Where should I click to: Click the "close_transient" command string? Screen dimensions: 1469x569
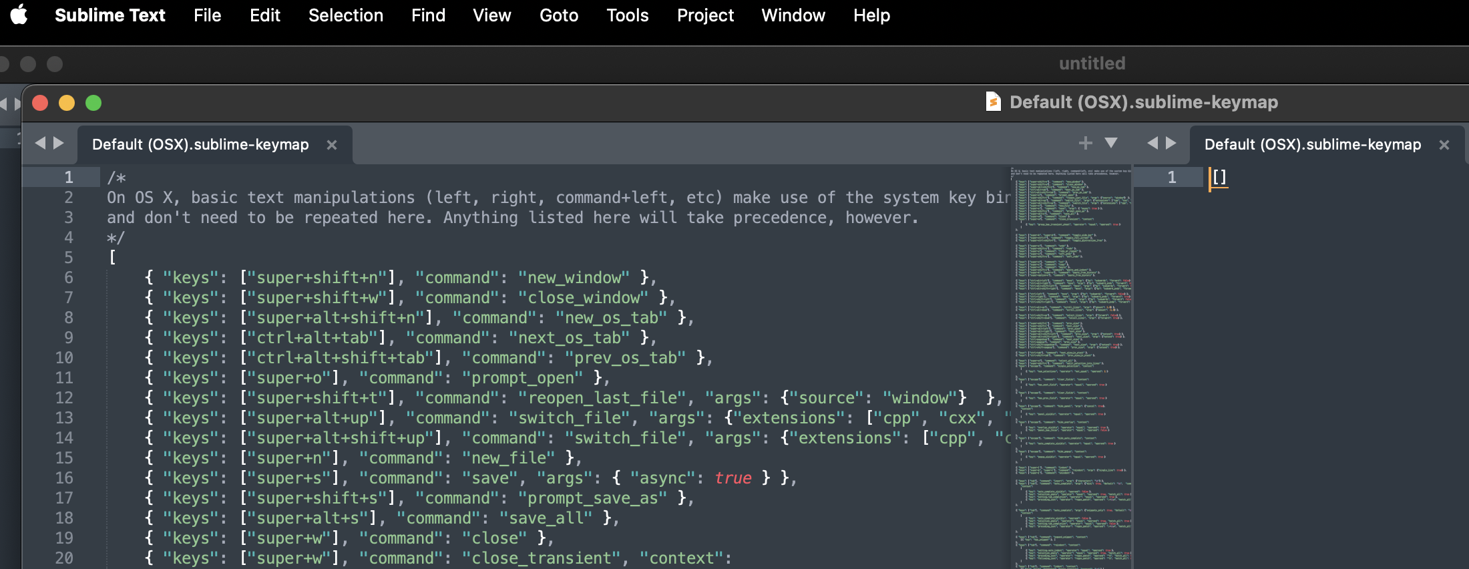pyautogui.click(x=542, y=558)
